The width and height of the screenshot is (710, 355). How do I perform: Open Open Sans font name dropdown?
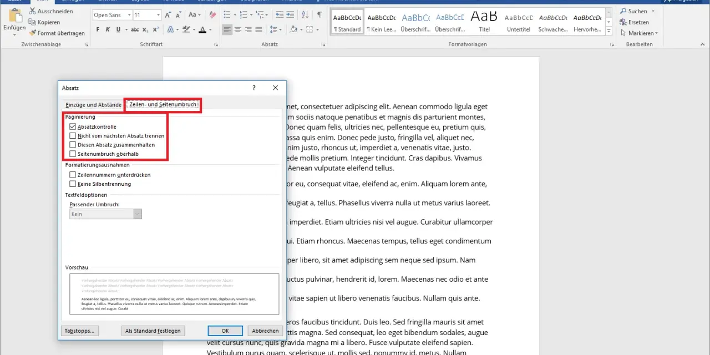(129, 15)
